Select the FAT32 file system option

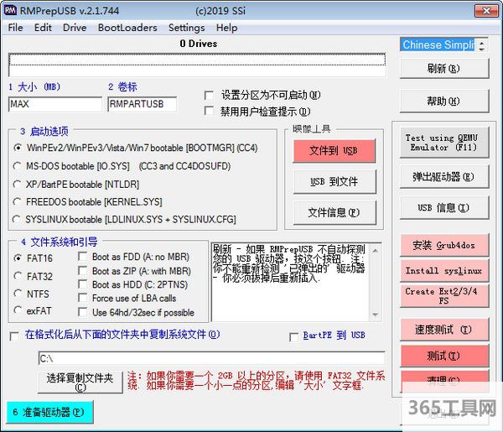(x=18, y=276)
